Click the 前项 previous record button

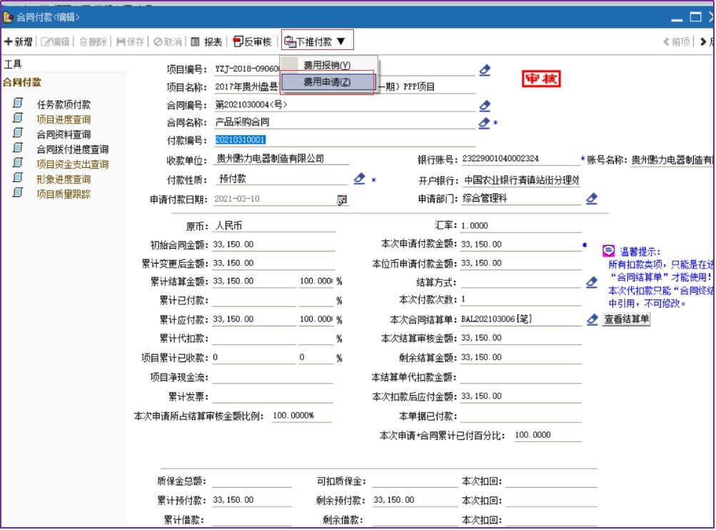(677, 42)
